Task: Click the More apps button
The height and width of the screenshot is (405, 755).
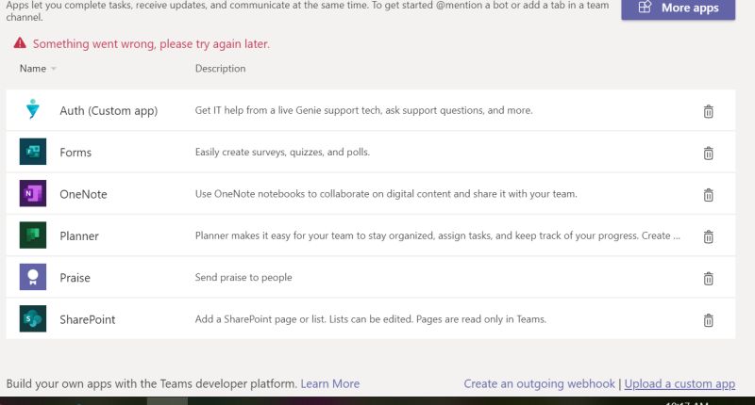Action: [678, 8]
